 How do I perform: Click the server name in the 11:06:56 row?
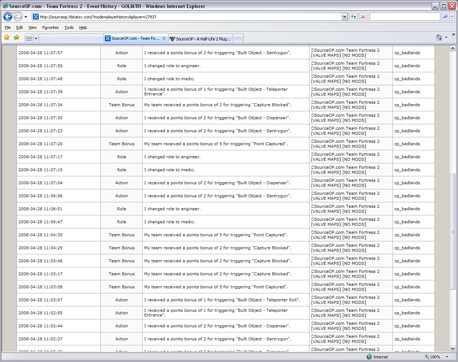point(345,196)
